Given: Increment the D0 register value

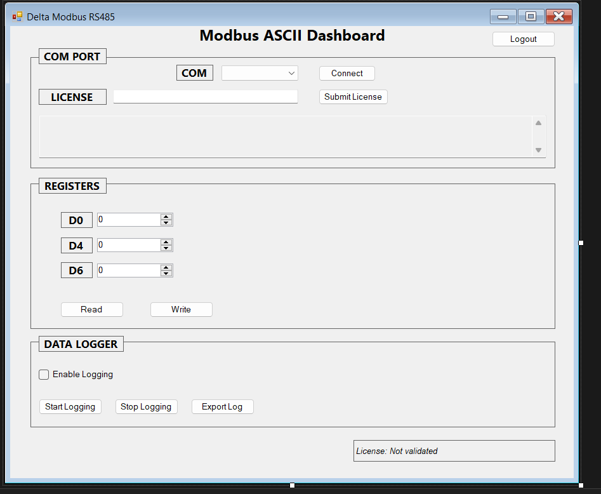Looking at the screenshot, I should click(x=166, y=217).
